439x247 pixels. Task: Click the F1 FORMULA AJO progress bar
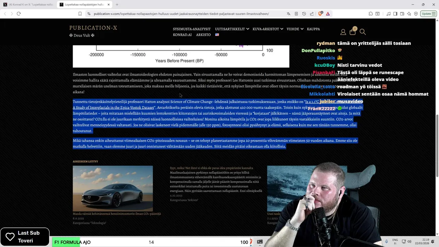pyautogui.click(x=151, y=242)
